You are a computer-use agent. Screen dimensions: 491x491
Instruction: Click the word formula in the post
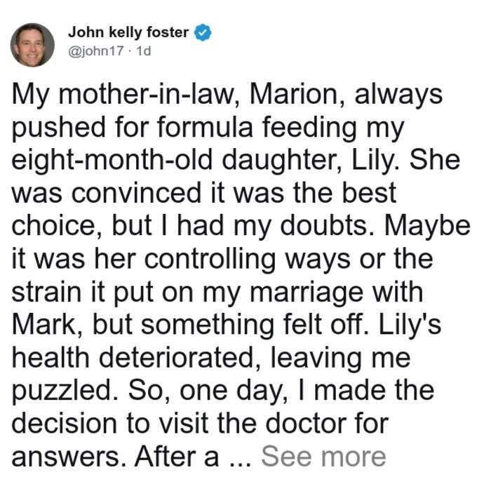[205, 127]
